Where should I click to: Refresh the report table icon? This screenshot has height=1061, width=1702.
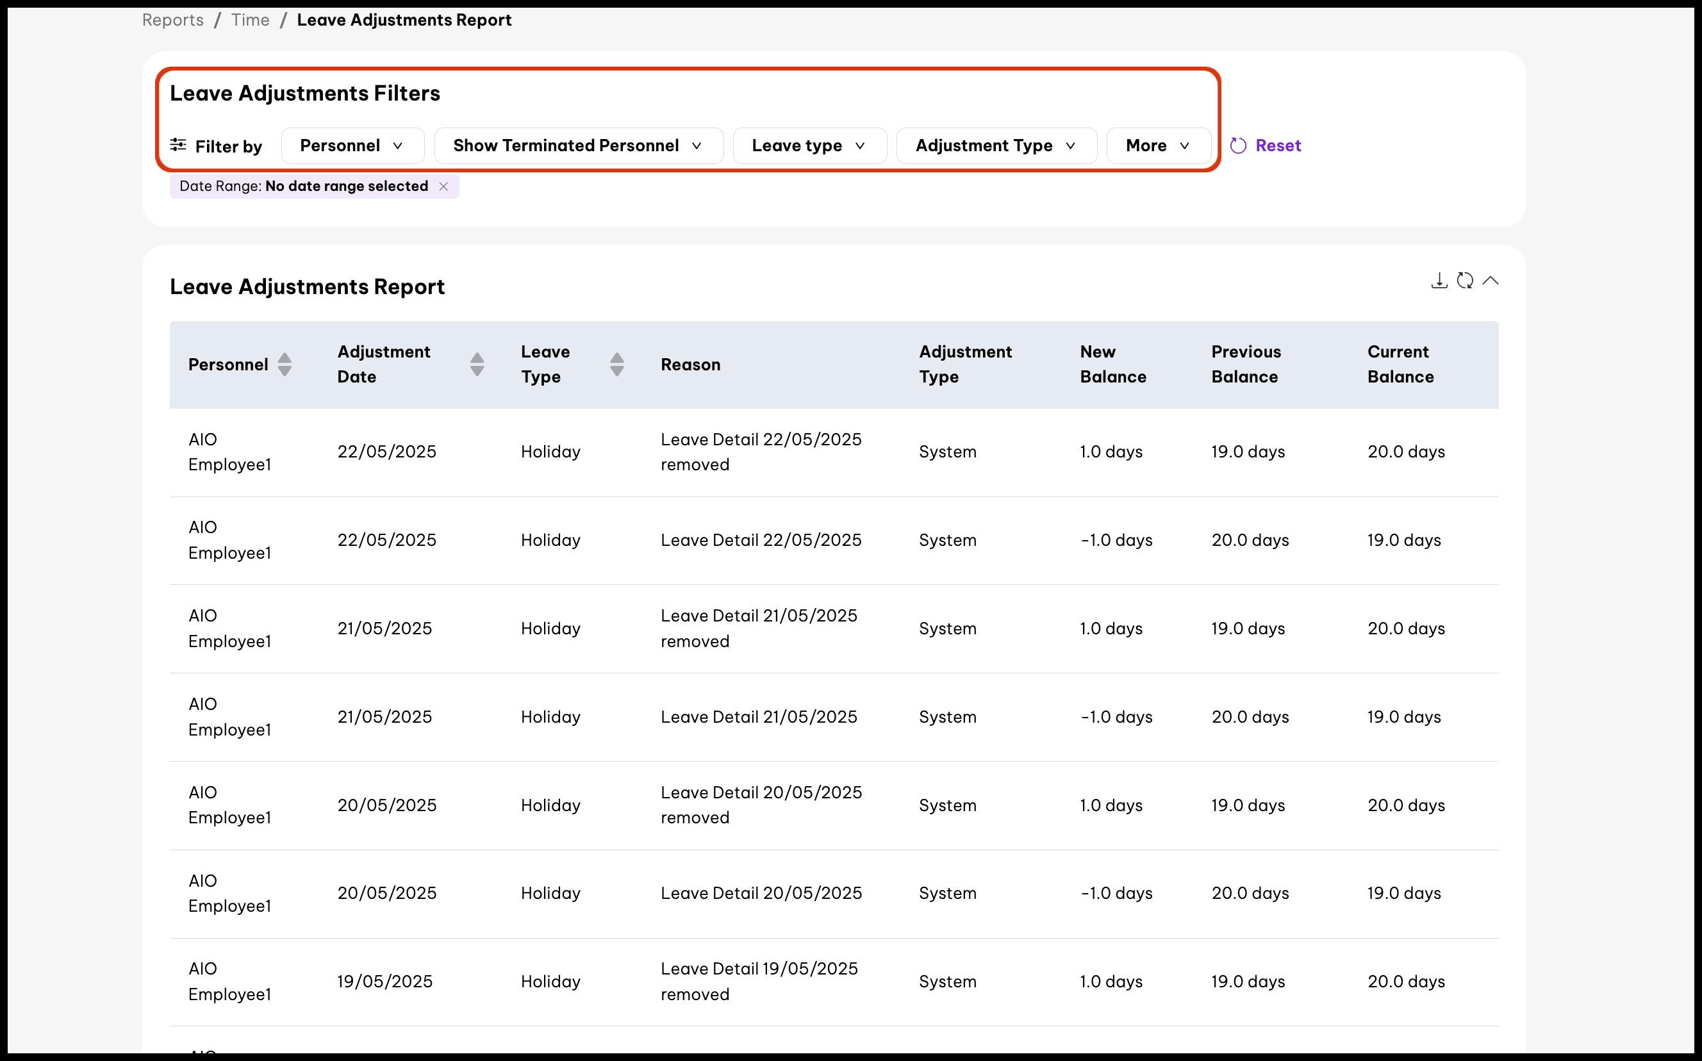[x=1465, y=281]
